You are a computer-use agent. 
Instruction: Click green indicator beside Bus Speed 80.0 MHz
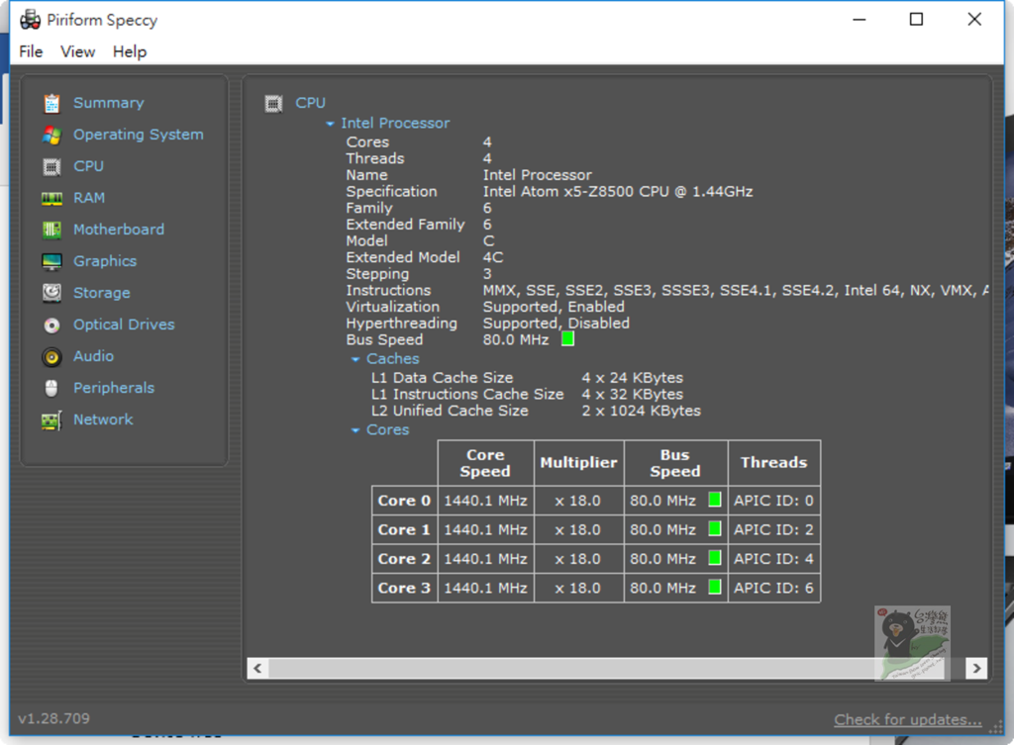(x=567, y=339)
